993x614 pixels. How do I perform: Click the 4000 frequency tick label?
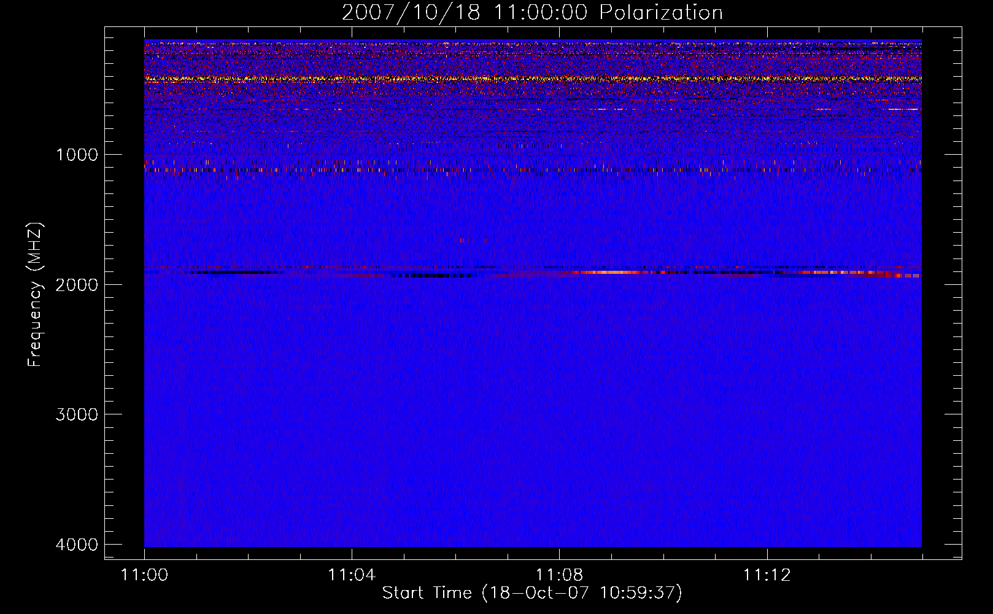point(77,545)
